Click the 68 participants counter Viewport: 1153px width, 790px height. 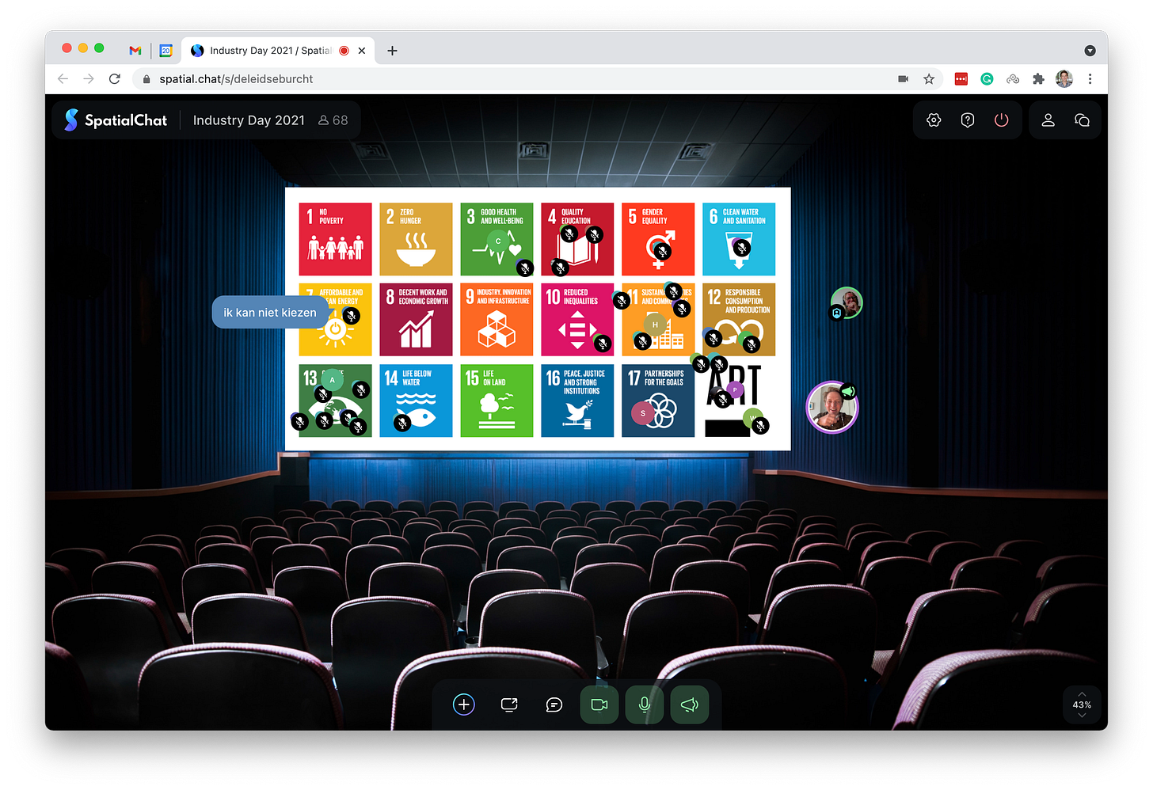333,120
